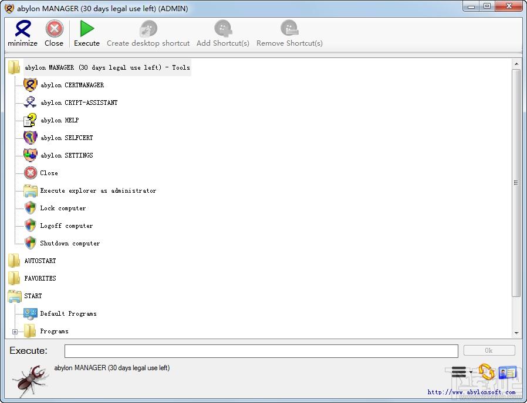This screenshot has width=527, height=403.
Task: Select abylon SETTINGS icon
Action: coord(31,155)
